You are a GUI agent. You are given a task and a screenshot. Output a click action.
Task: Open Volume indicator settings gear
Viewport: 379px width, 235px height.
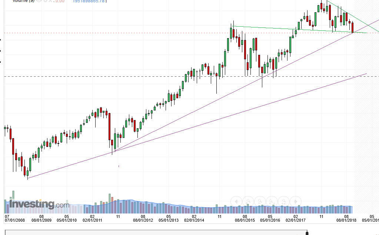(x=44, y=1)
